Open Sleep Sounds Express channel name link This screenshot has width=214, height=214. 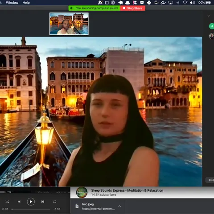coord(127,190)
